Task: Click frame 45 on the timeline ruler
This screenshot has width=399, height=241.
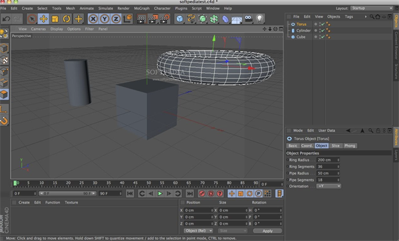Action: tap(135, 183)
